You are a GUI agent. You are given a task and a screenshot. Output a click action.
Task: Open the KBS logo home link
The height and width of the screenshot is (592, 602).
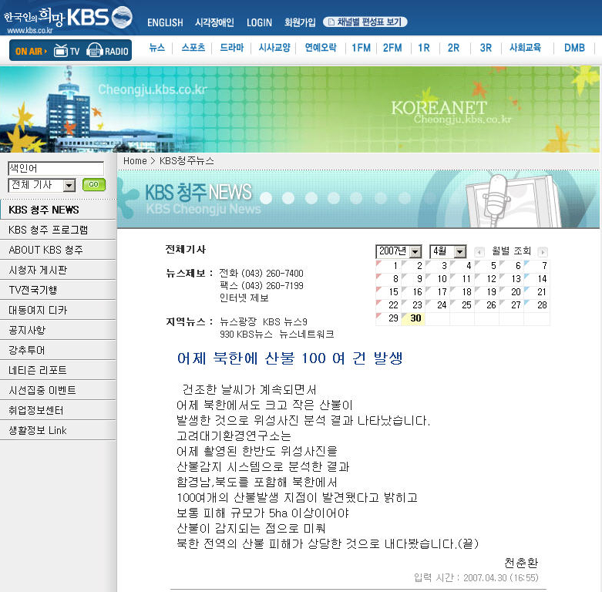click(x=68, y=18)
